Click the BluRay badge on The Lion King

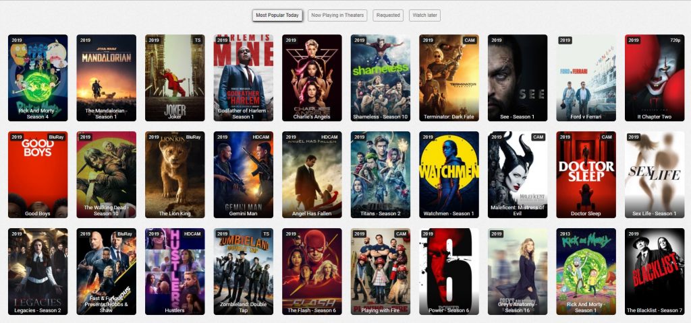pos(193,137)
